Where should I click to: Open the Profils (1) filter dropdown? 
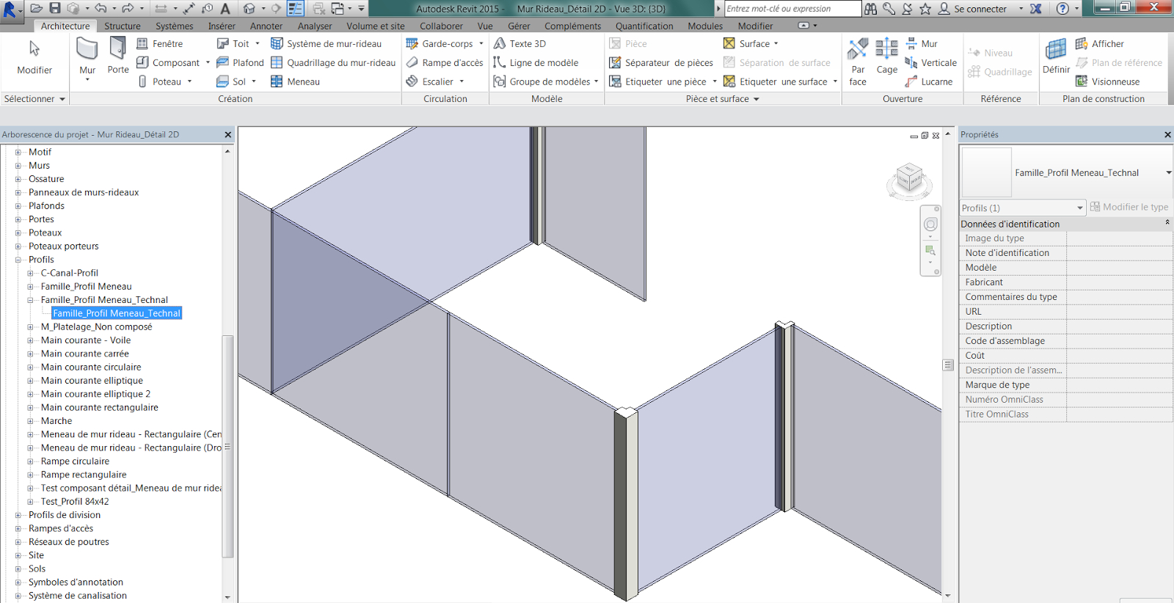[1022, 208]
